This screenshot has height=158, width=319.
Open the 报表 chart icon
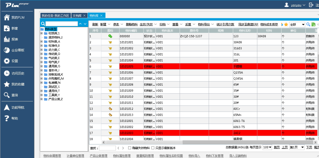coord(7,39)
